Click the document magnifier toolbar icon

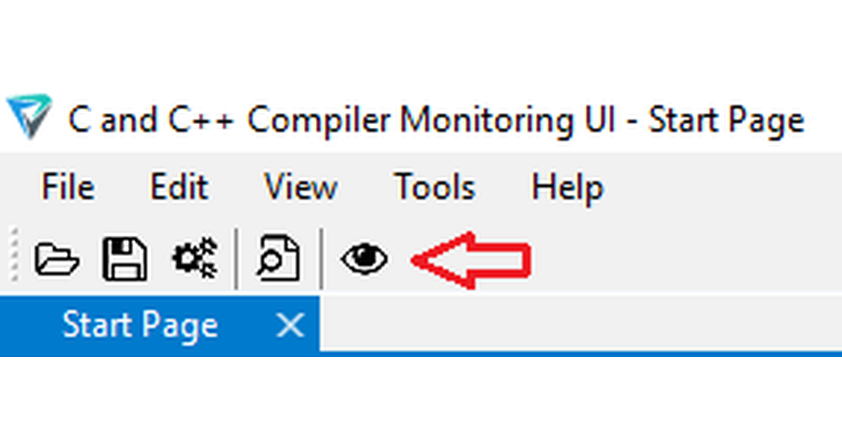pyautogui.click(x=278, y=259)
